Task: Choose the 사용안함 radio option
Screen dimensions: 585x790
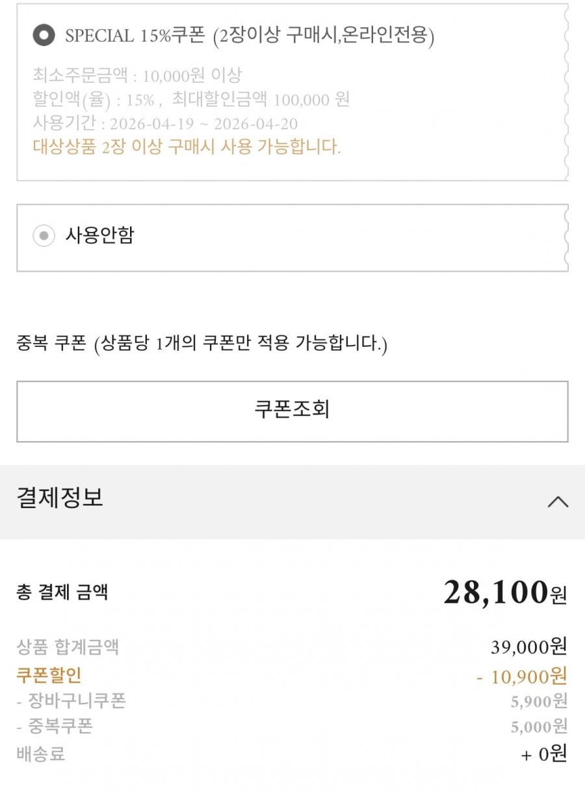Action: [x=44, y=236]
